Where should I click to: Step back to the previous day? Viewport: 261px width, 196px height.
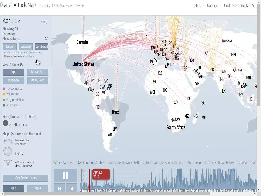[59, 188]
